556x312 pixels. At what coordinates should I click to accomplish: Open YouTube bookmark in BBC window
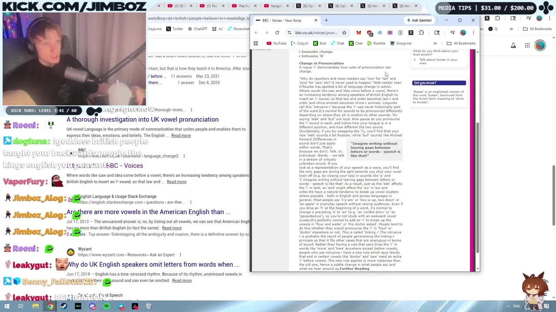(276, 43)
